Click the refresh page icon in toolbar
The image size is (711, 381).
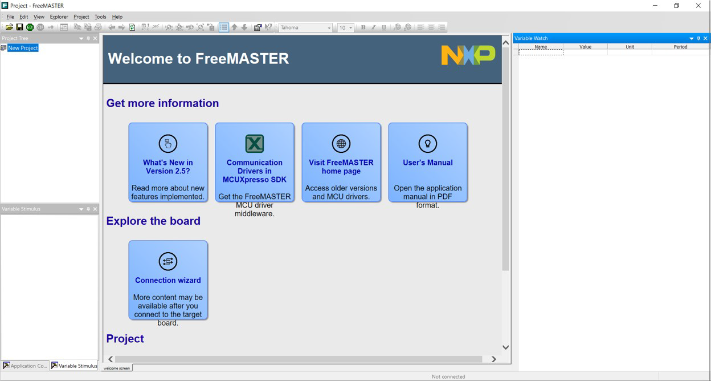[x=132, y=27]
